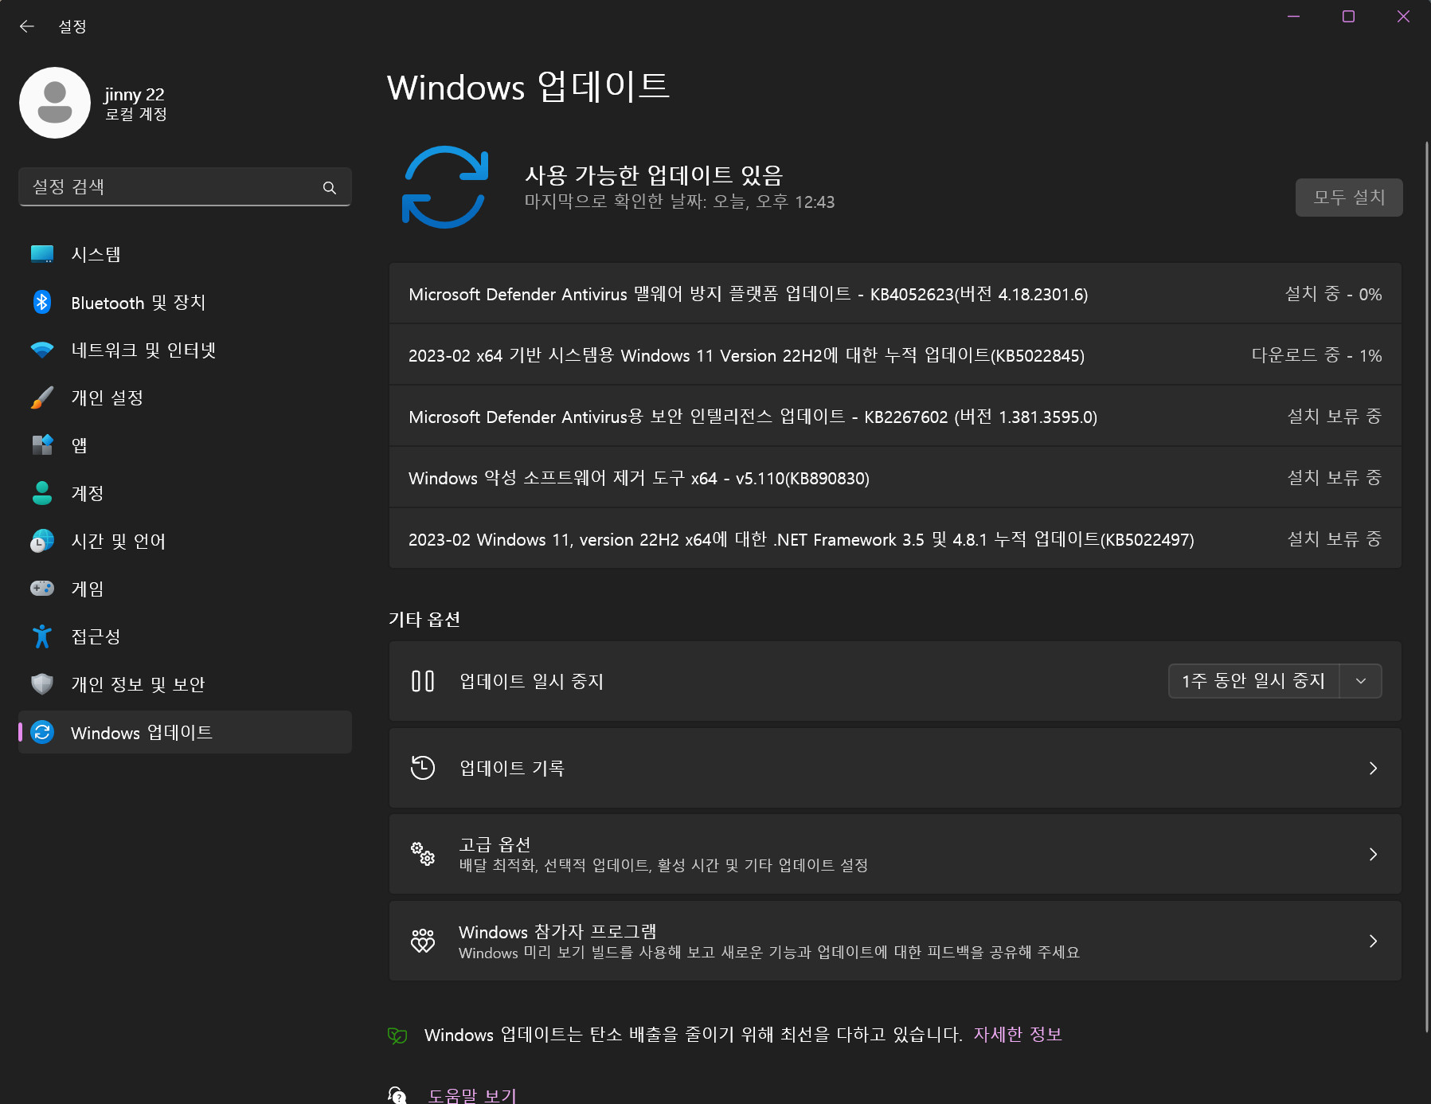Click the 로컬 계정 account label
Image resolution: width=1431 pixels, height=1104 pixels.
(136, 114)
